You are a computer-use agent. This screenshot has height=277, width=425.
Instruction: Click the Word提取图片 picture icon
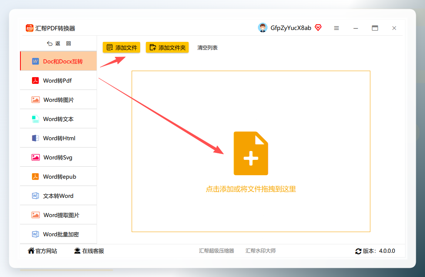[x=35, y=215]
